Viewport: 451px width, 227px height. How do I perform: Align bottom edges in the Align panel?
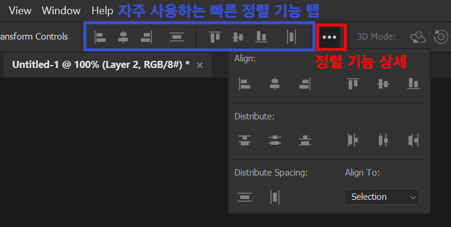(x=413, y=84)
